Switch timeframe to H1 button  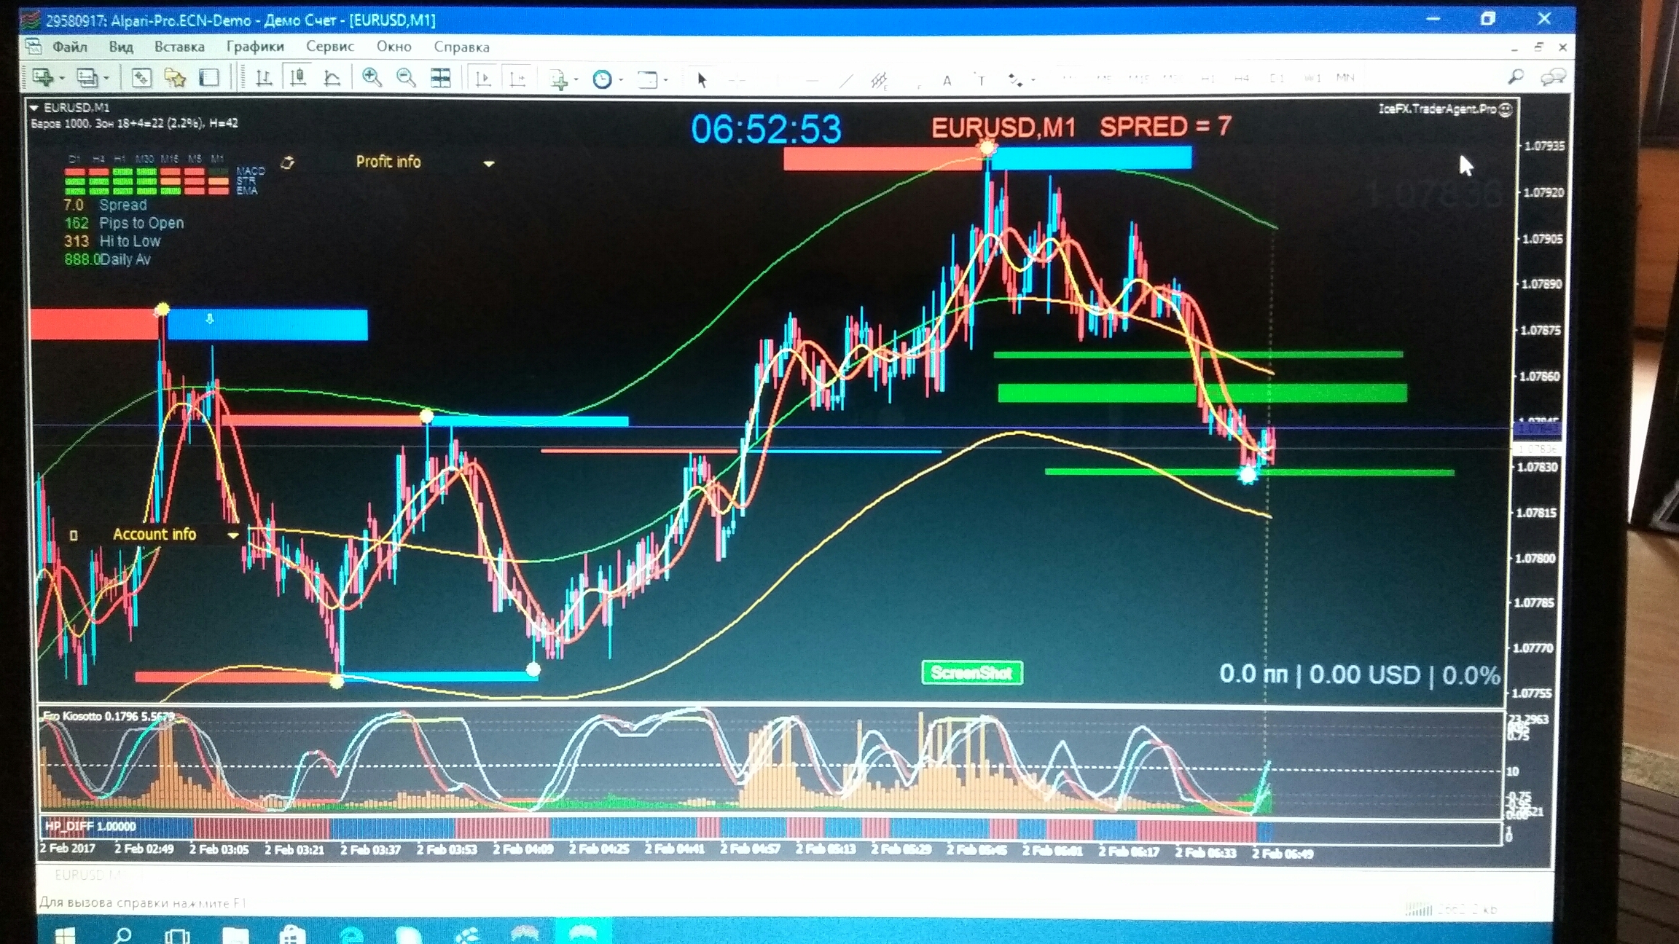[1208, 78]
